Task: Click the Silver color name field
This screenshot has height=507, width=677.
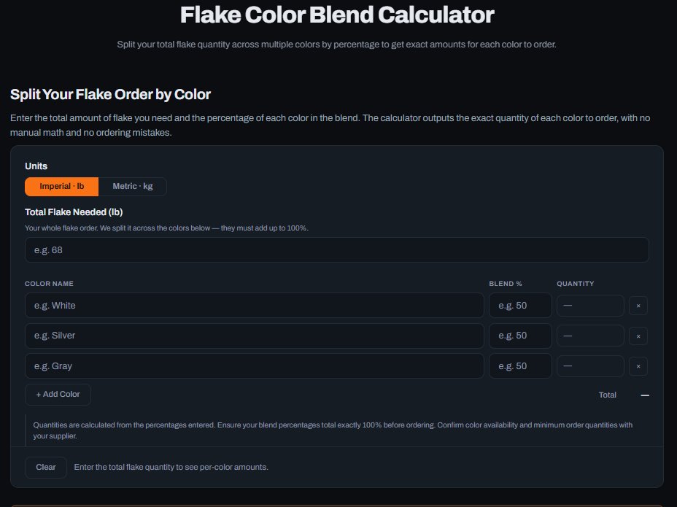Action: pos(255,336)
